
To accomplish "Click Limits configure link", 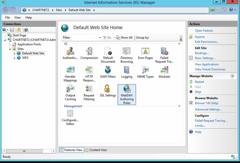I will tap(200, 126).
